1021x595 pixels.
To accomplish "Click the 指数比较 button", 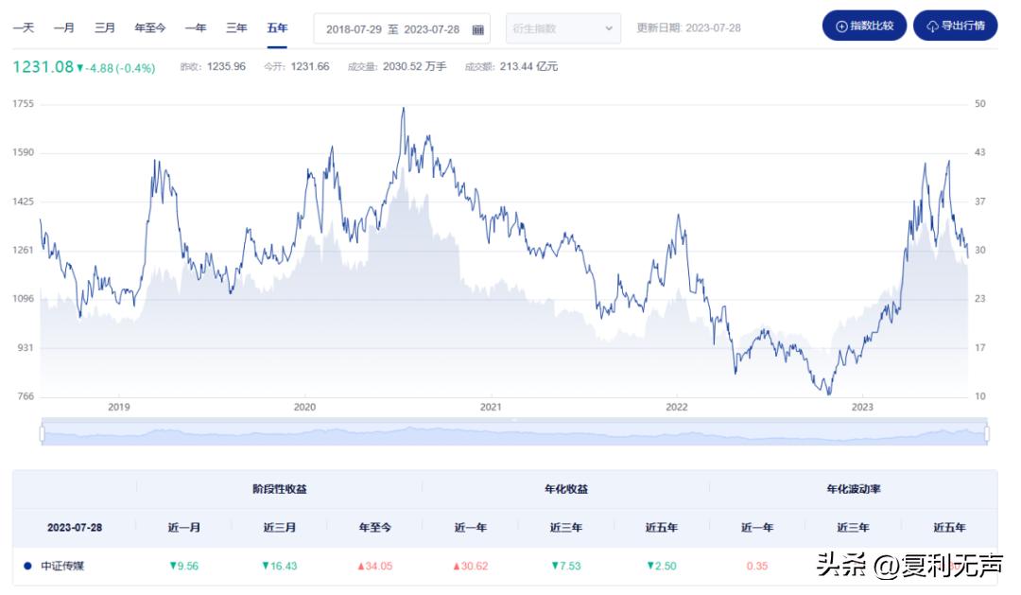I will point(864,26).
